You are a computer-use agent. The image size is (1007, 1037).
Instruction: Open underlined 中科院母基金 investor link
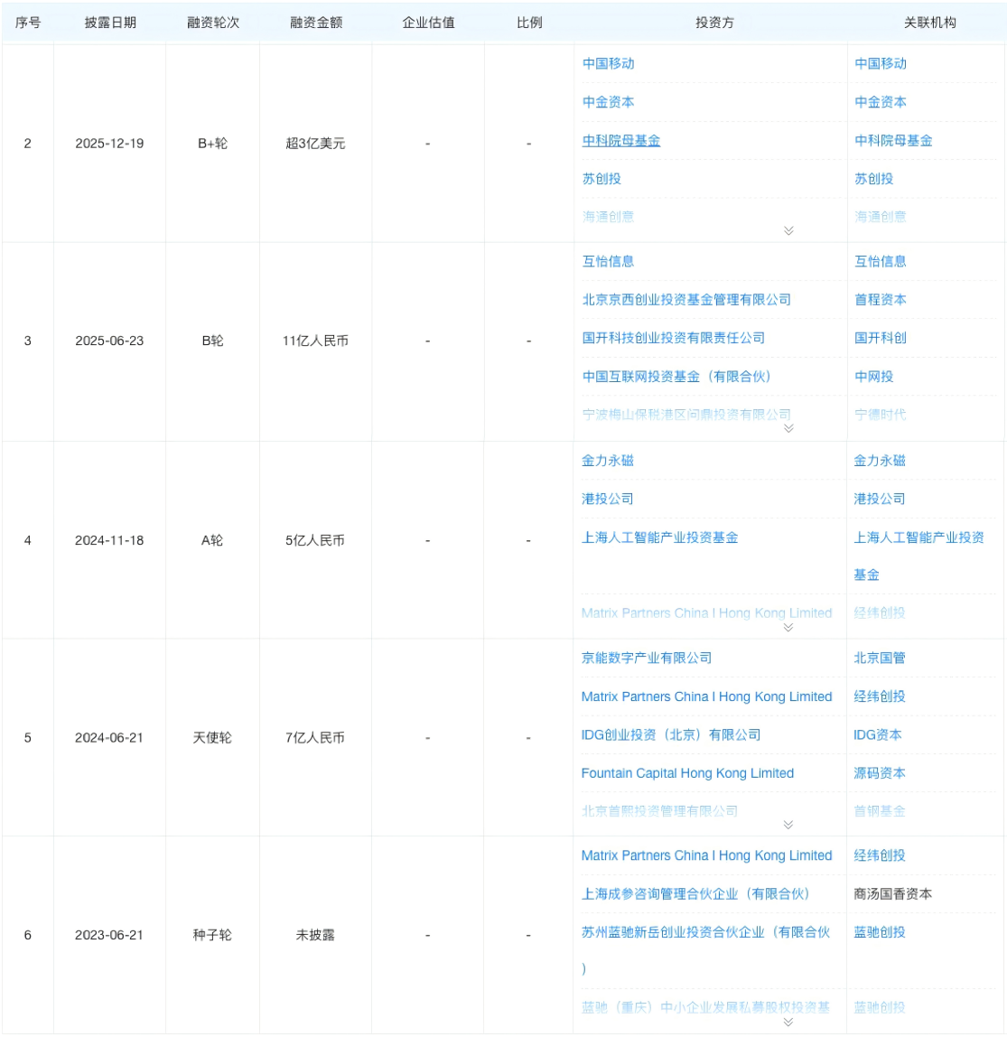click(621, 140)
